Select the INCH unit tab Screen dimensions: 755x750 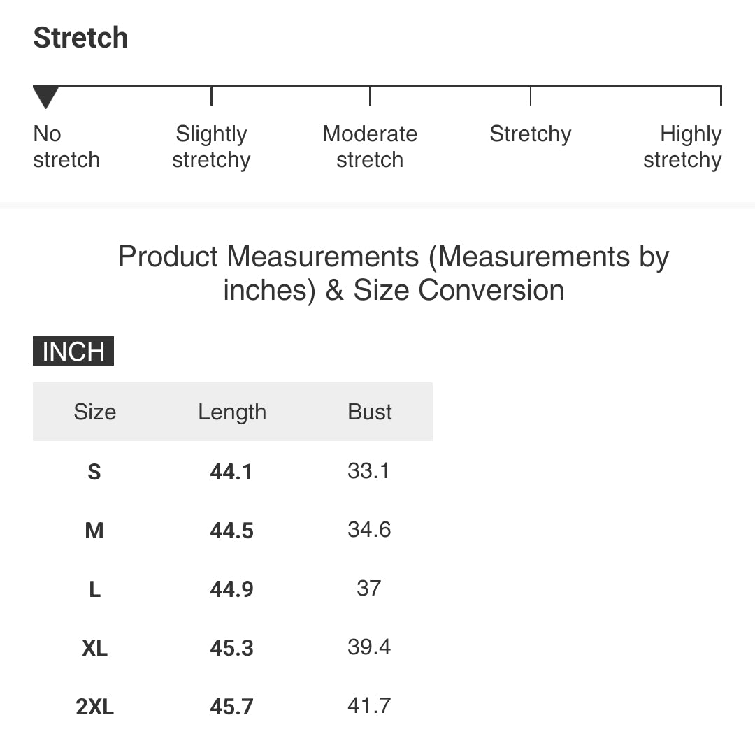coord(73,351)
